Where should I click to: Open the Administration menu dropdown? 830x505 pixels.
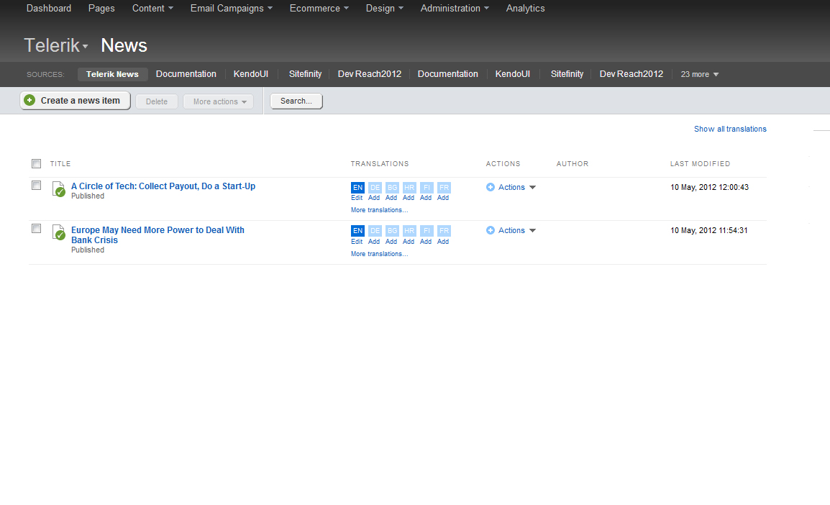(x=455, y=9)
